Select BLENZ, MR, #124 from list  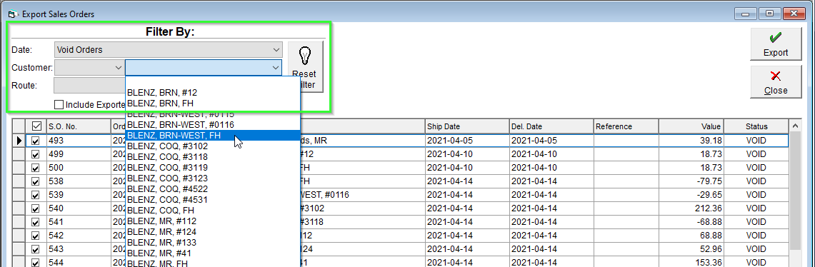213,232
